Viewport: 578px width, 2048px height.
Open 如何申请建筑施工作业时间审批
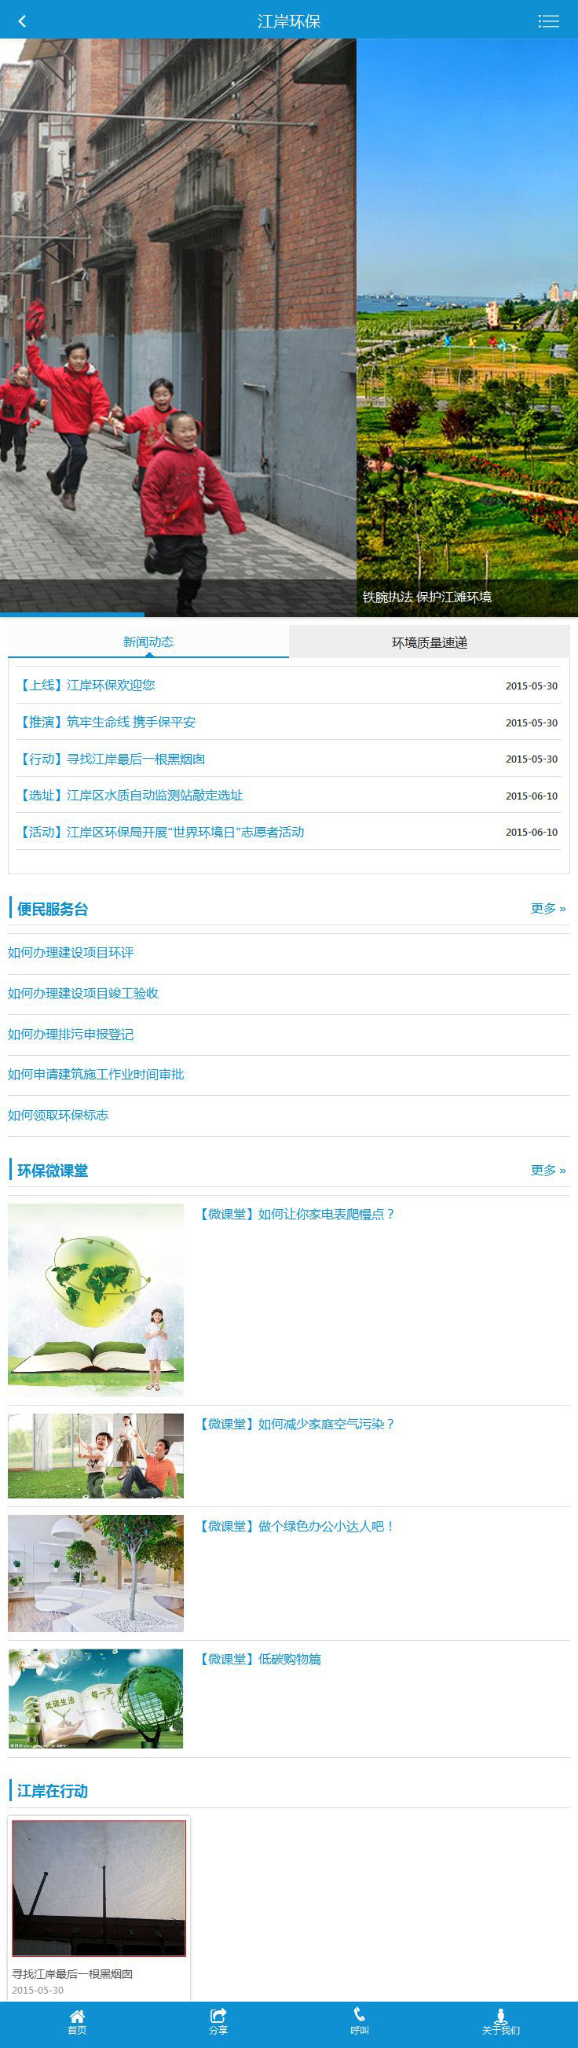(x=96, y=1074)
